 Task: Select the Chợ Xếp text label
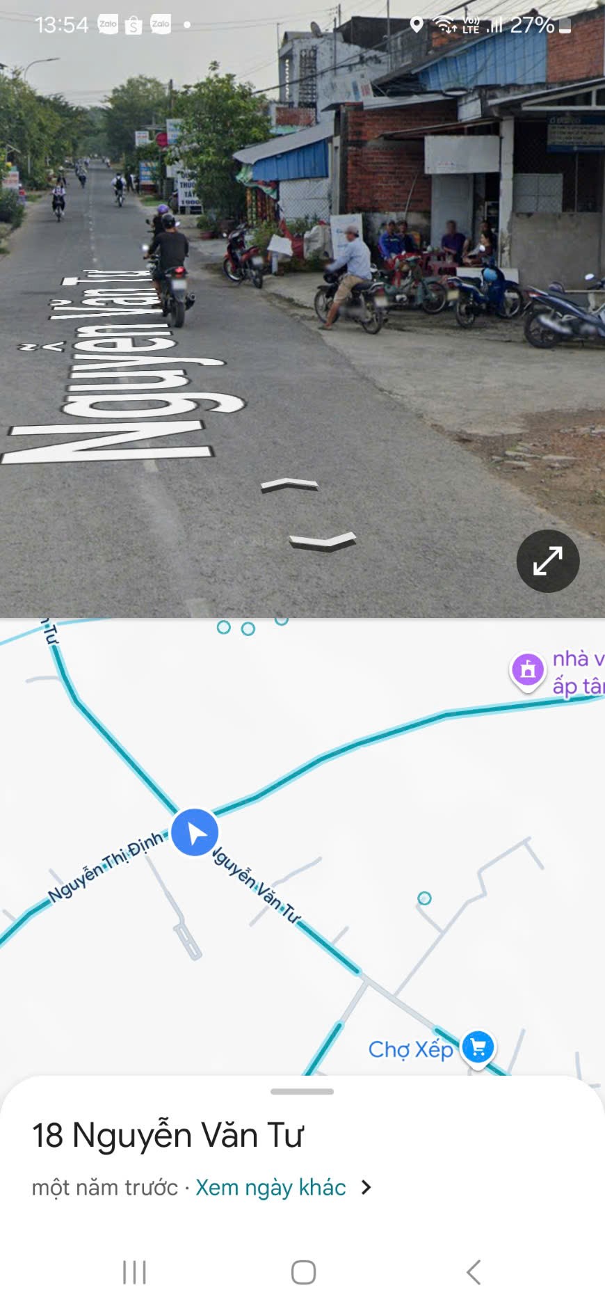pyautogui.click(x=410, y=1049)
